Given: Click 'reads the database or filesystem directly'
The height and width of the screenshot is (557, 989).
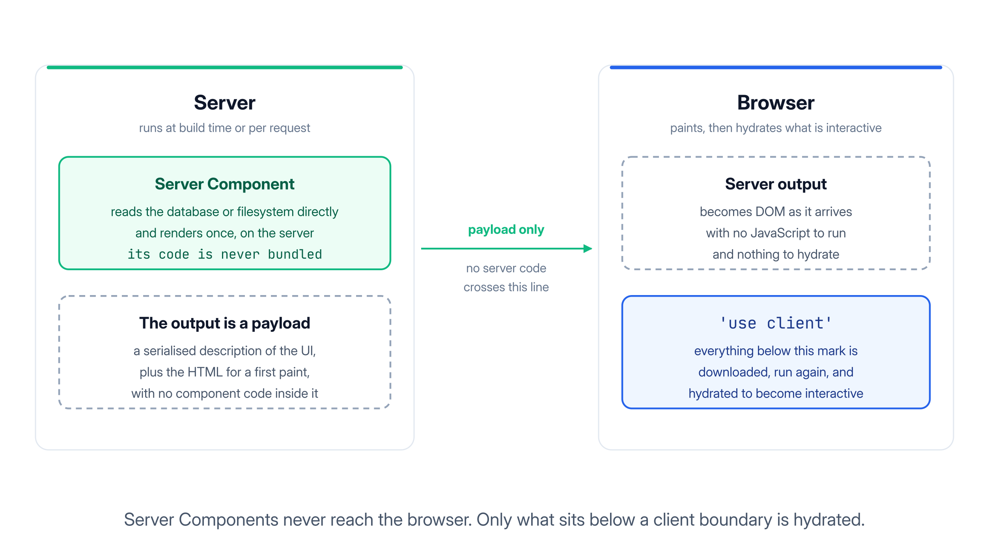Looking at the screenshot, I should click(224, 212).
